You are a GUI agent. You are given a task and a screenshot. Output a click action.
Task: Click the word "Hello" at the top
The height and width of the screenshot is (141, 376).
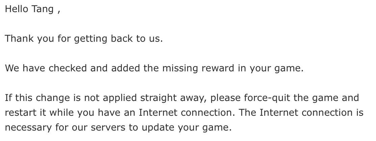tap(16, 9)
